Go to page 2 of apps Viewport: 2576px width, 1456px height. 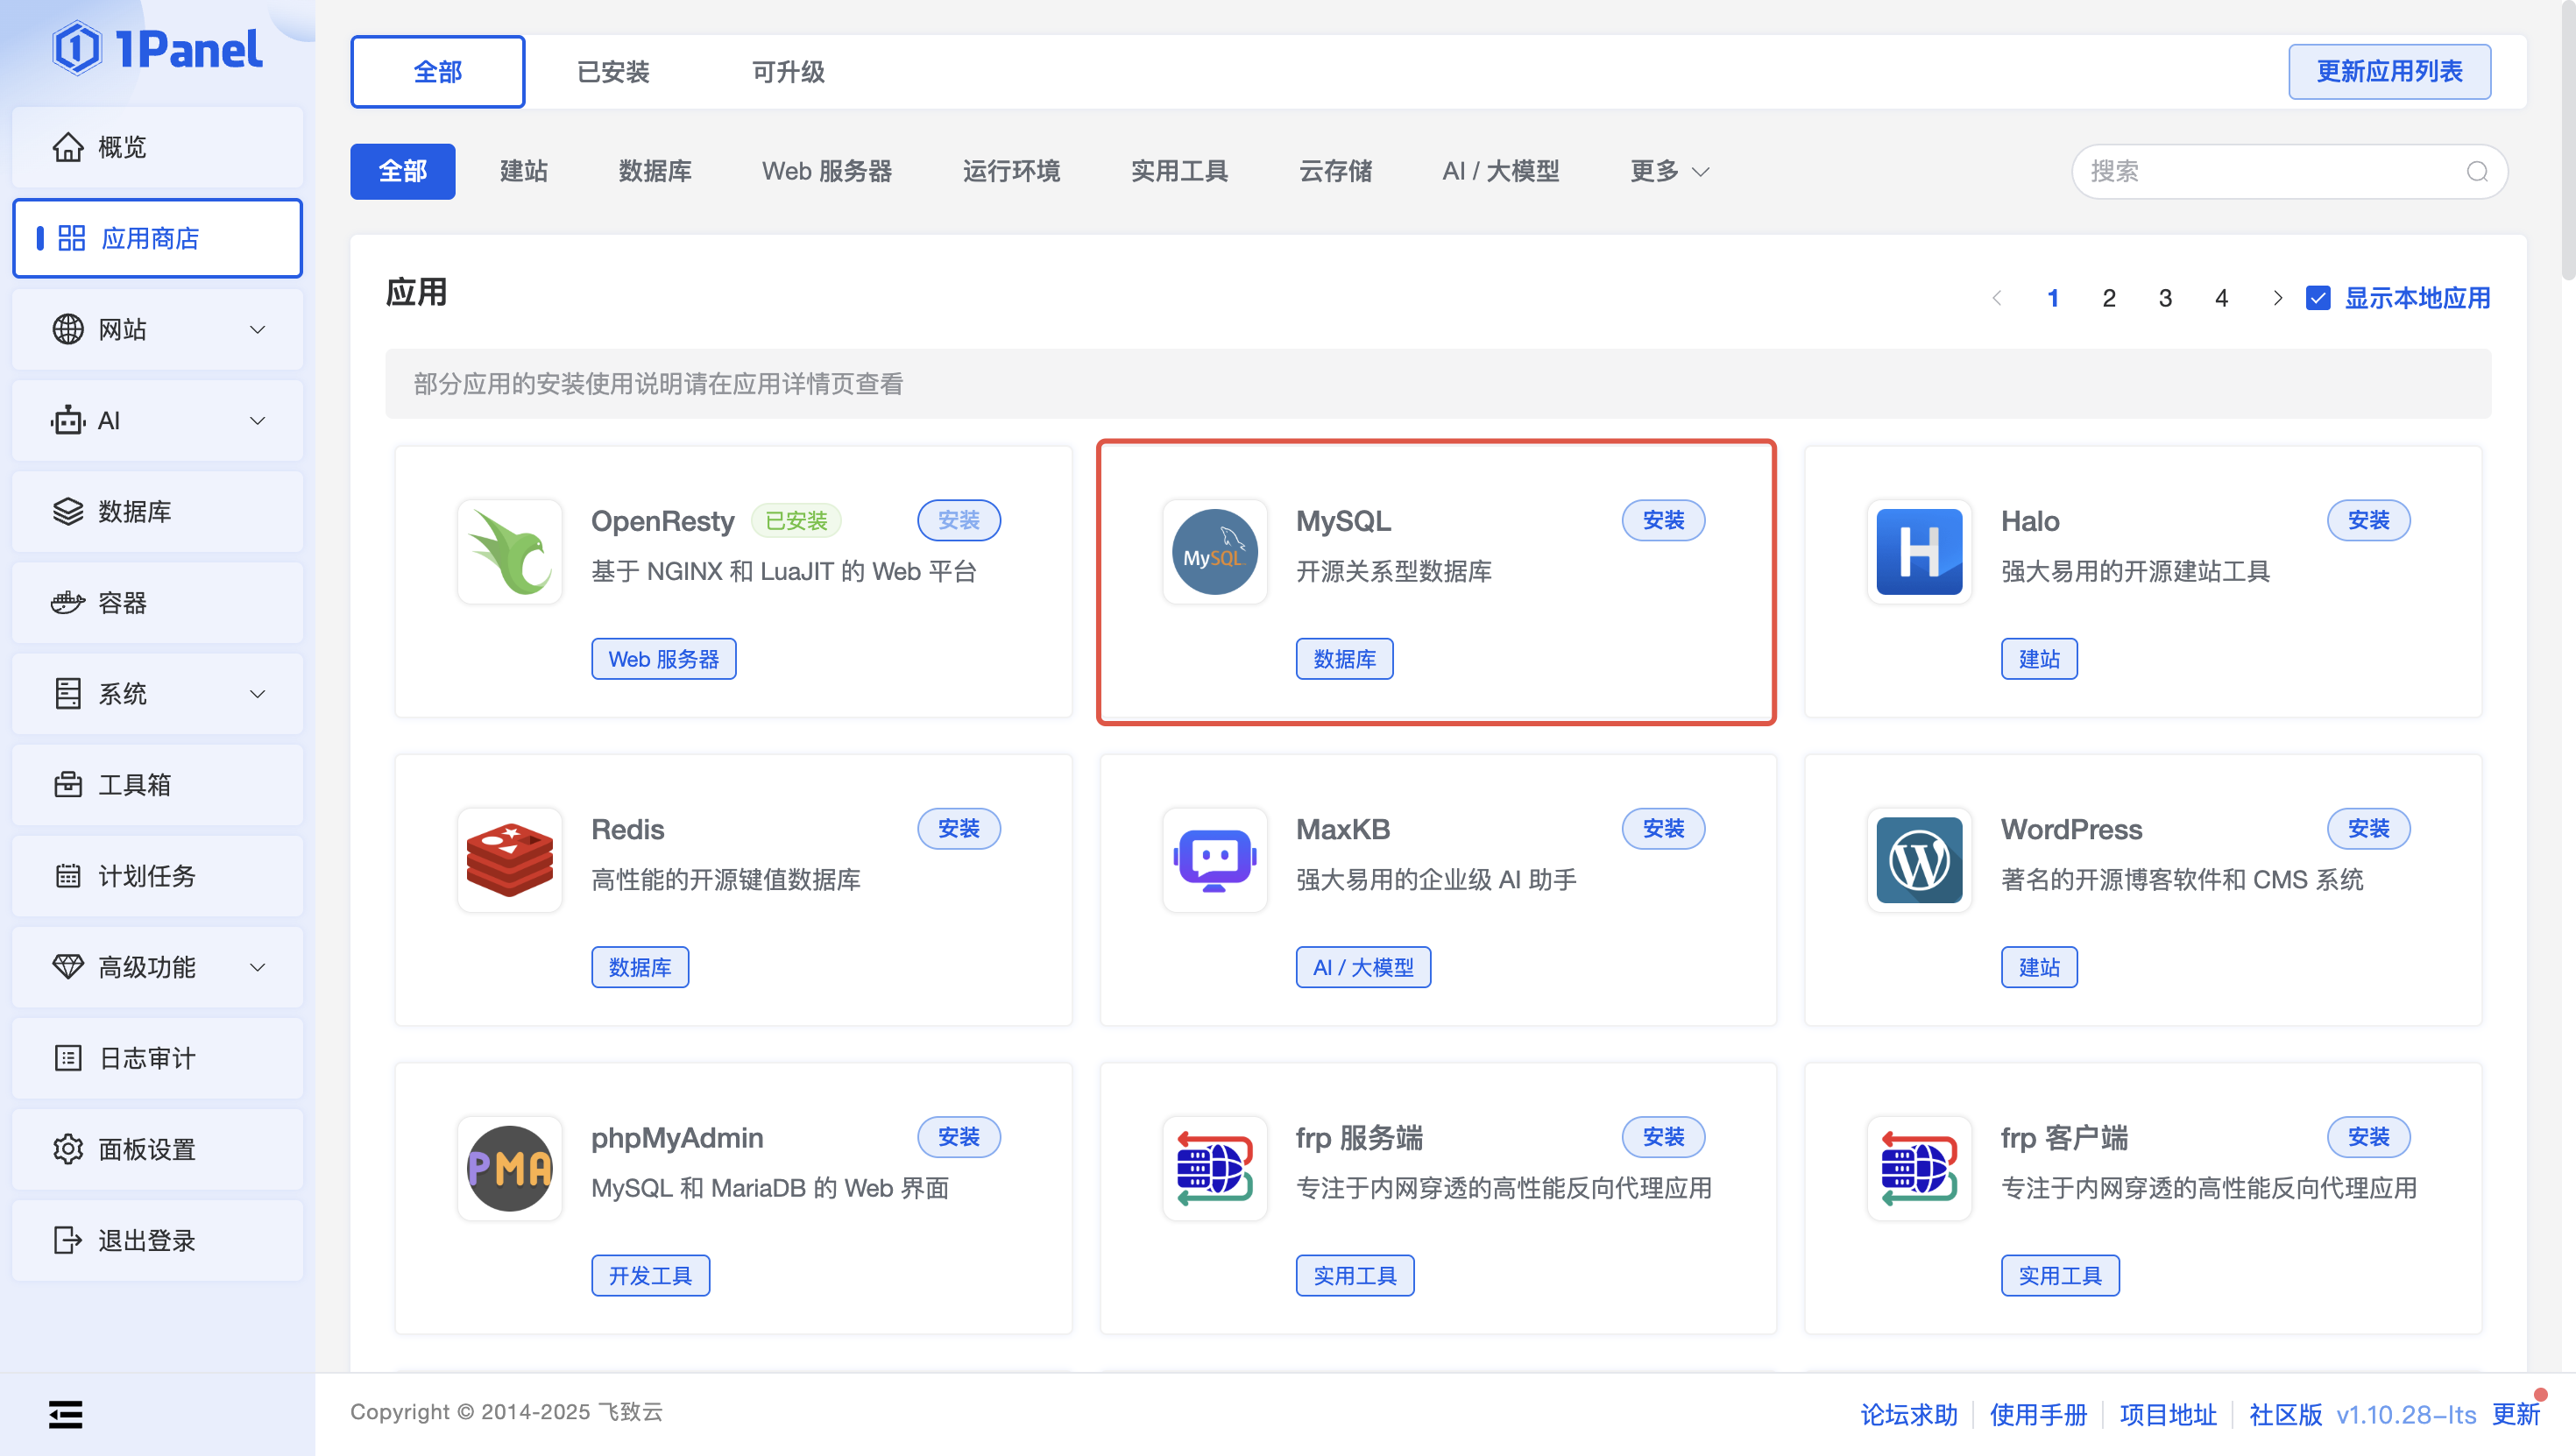coord(2109,298)
